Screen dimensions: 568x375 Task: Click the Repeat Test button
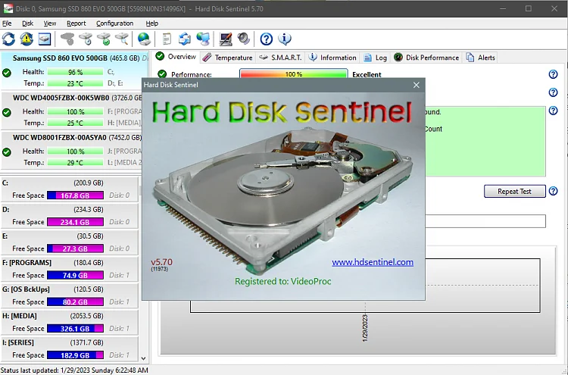point(515,191)
